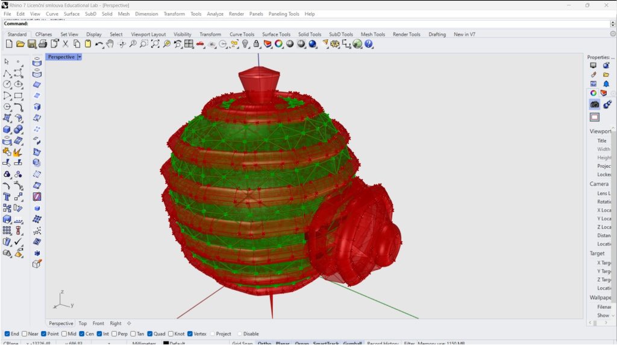This screenshot has height=345, width=617.
Task: Print using the printer icon
Action: point(43,44)
